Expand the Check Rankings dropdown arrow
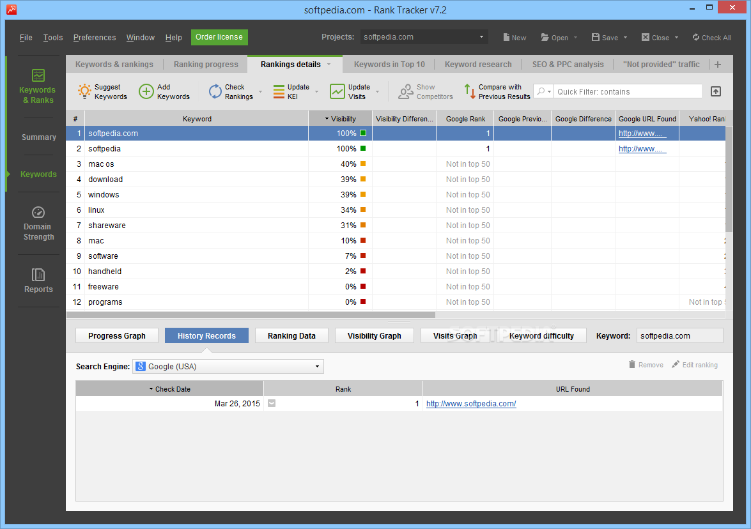The image size is (751, 529). 261,91
